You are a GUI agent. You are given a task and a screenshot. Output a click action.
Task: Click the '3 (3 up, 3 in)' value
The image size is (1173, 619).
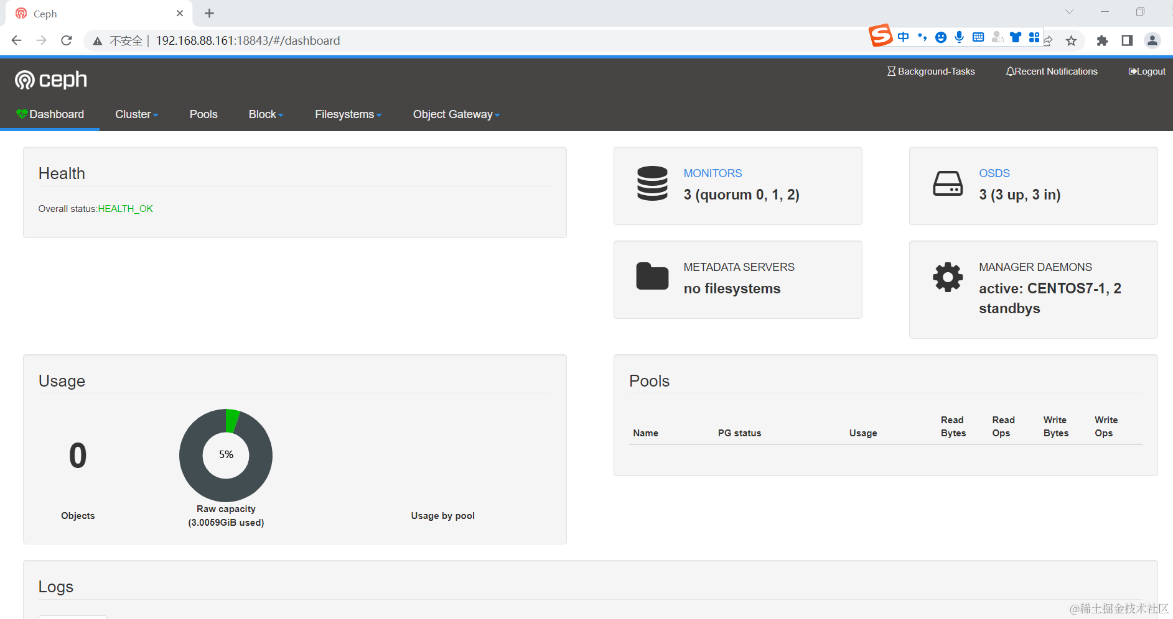pyautogui.click(x=1019, y=195)
